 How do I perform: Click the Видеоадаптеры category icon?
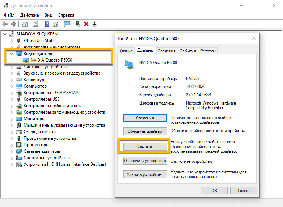tap(19, 54)
